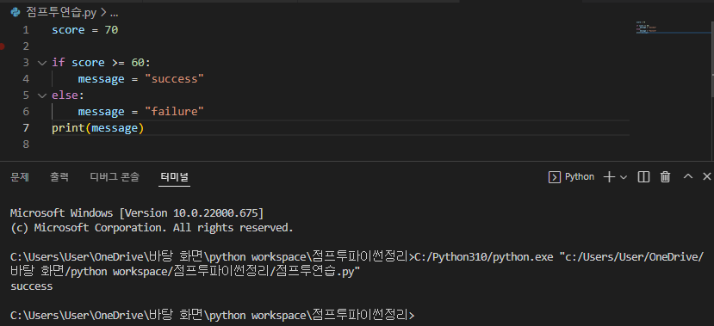Open the 점프투연습.py breadcrumb item
Viewport: 714px width, 326px height.
tap(60, 12)
